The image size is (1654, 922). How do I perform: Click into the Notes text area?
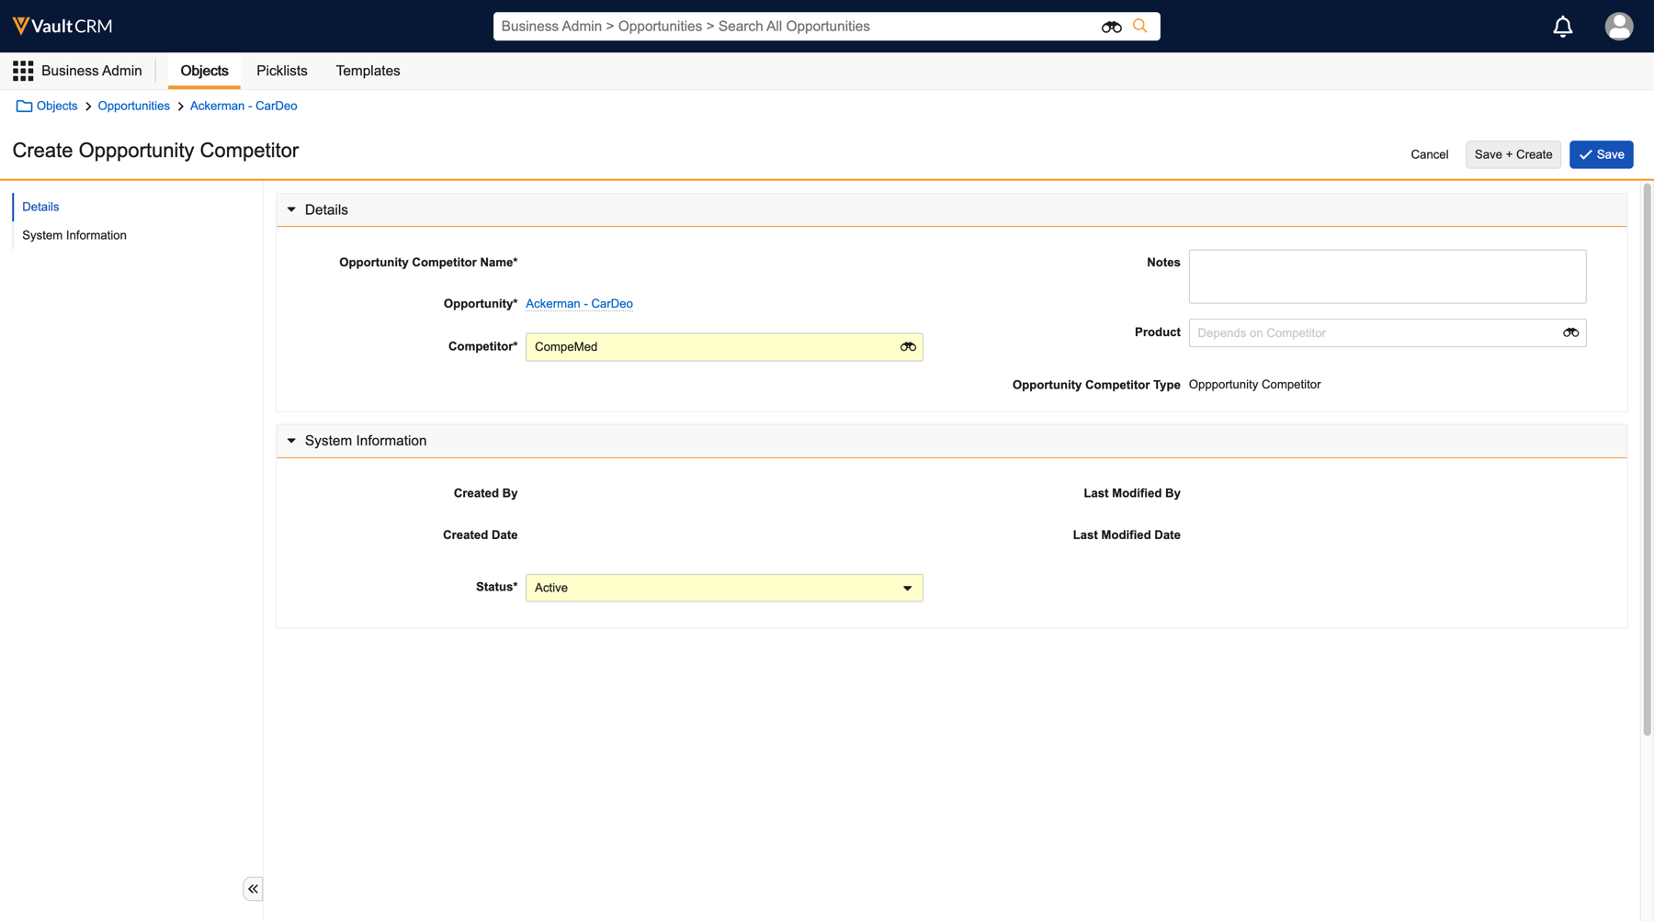coord(1387,276)
